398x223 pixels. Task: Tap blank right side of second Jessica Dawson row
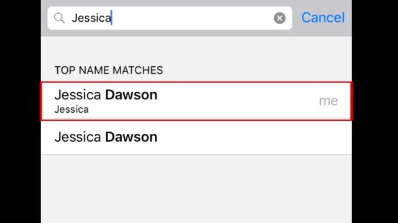click(x=254, y=138)
